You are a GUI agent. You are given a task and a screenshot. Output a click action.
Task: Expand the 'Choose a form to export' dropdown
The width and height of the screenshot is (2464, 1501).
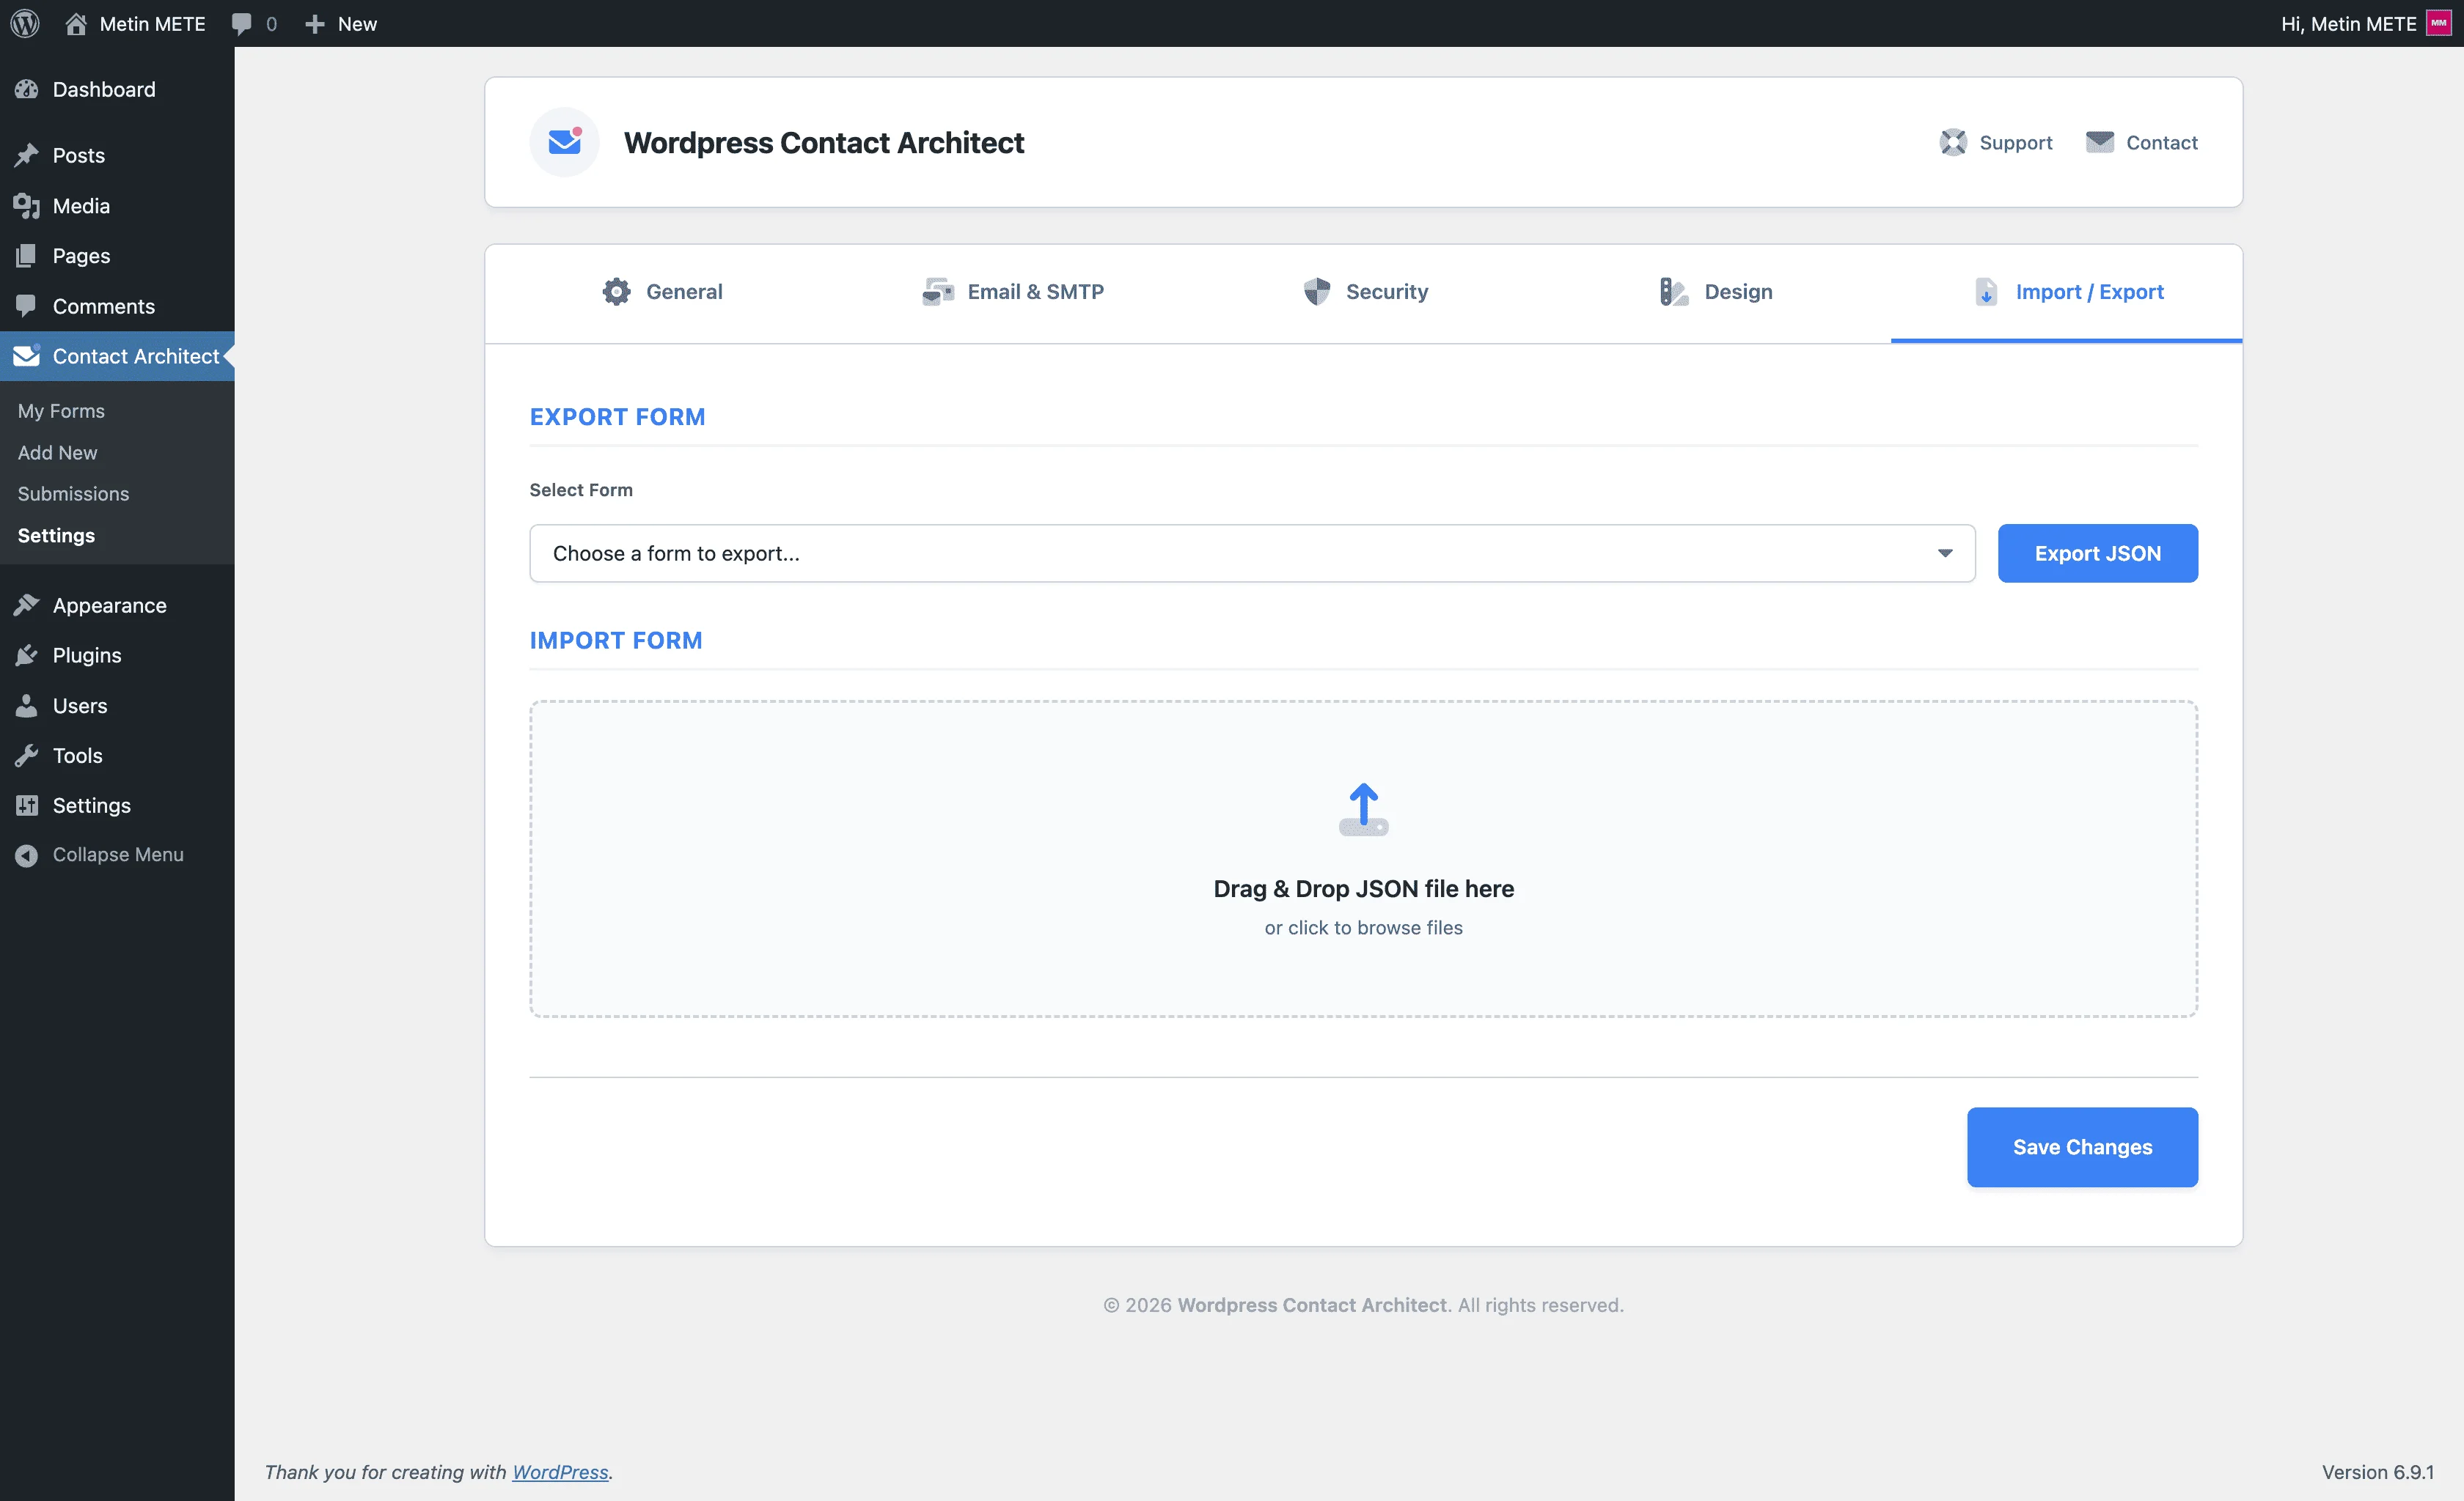[x=1251, y=553]
